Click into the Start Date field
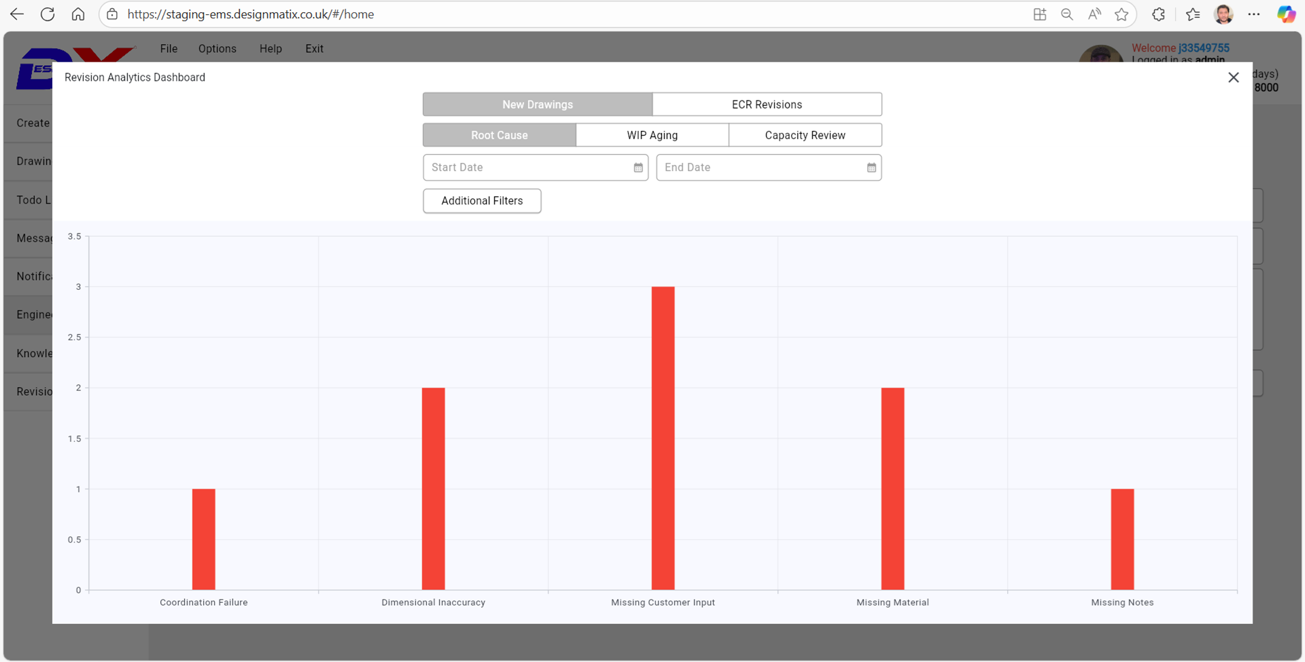This screenshot has height=662, width=1305. (527, 168)
